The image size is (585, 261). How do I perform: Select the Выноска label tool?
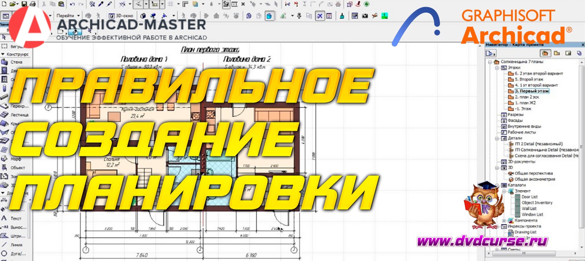14,227
